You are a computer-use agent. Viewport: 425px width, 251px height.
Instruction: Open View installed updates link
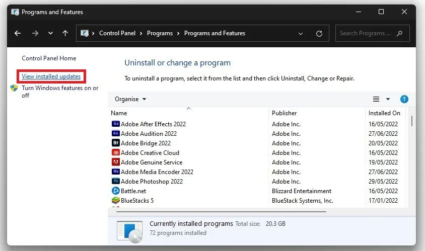pyautogui.click(x=51, y=76)
